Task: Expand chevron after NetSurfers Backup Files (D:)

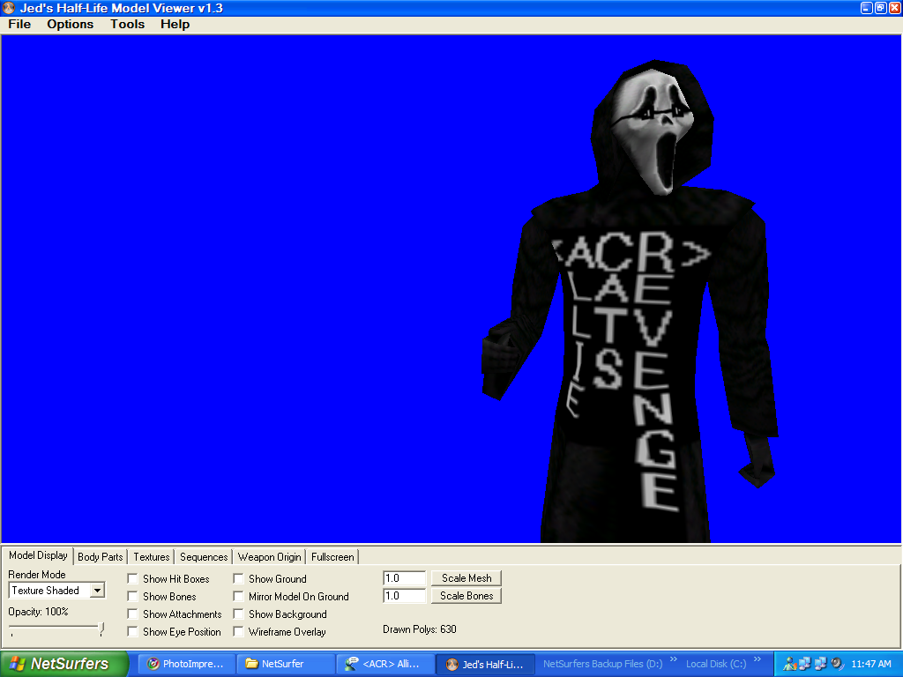Action: (673, 659)
